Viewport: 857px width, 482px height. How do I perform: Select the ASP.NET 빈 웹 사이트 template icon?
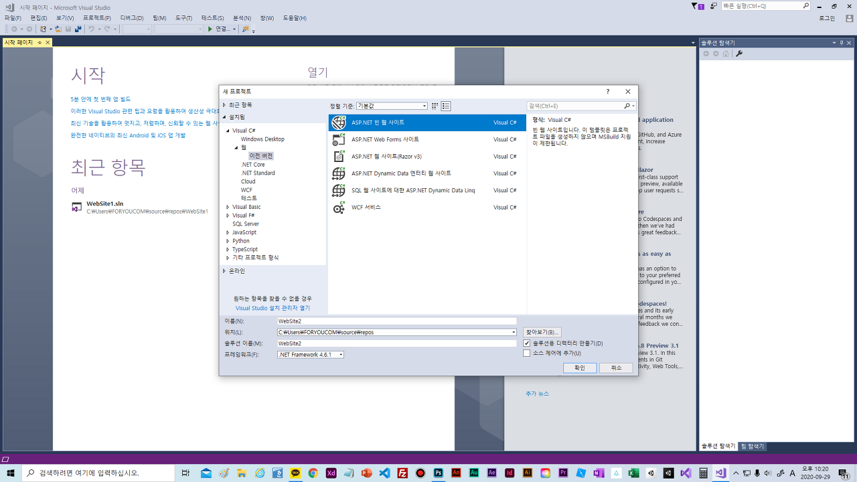(339, 123)
